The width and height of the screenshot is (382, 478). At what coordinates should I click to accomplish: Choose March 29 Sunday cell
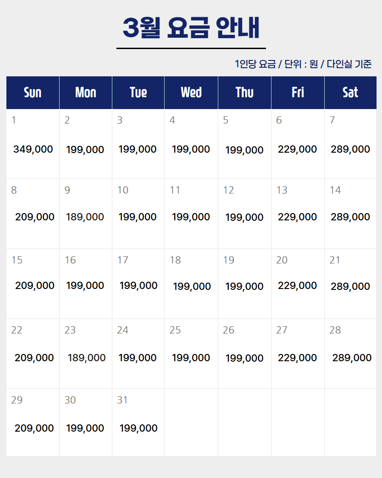tap(33, 423)
